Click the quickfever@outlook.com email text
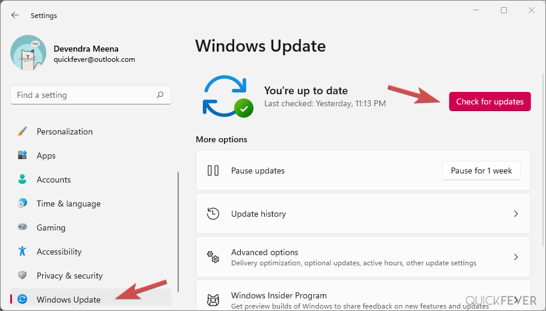546x311 pixels. [95, 59]
